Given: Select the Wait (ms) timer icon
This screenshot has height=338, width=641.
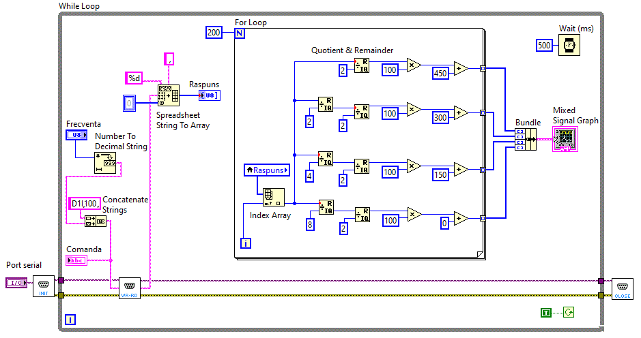Looking at the screenshot, I should (x=568, y=45).
